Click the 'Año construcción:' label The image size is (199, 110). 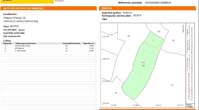pyautogui.click(x=12, y=36)
